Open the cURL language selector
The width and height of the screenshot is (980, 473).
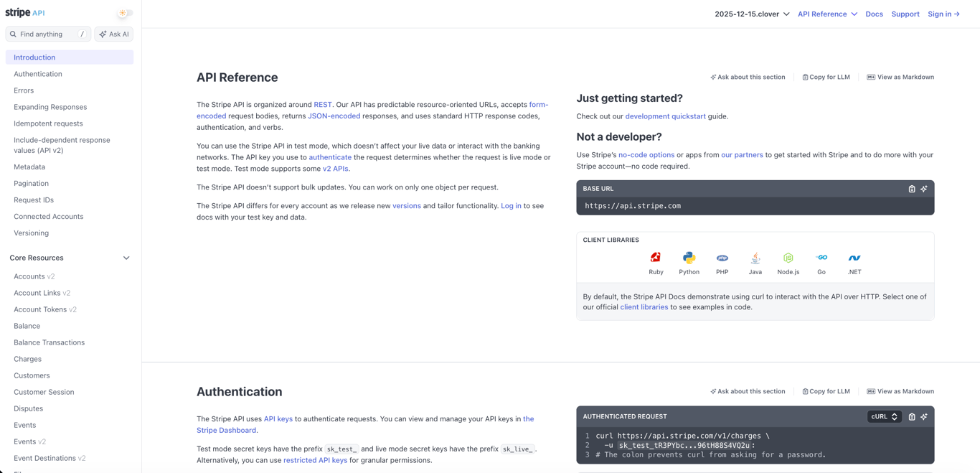(884, 416)
